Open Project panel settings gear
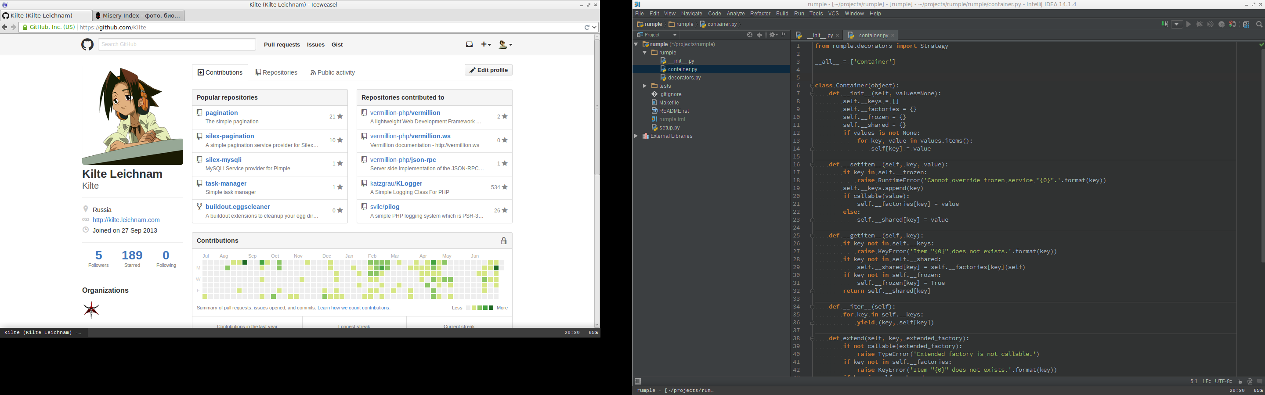 [773, 35]
